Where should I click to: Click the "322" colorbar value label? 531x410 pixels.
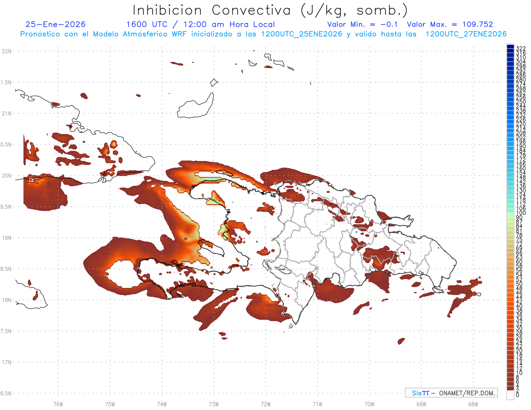pos(520,48)
